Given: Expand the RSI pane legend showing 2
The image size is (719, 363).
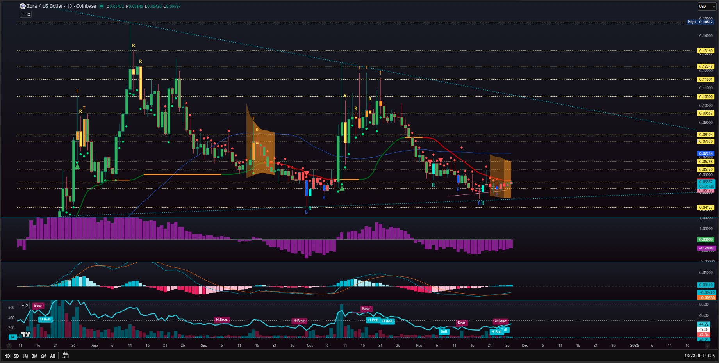Looking at the screenshot, I should [25, 306].
